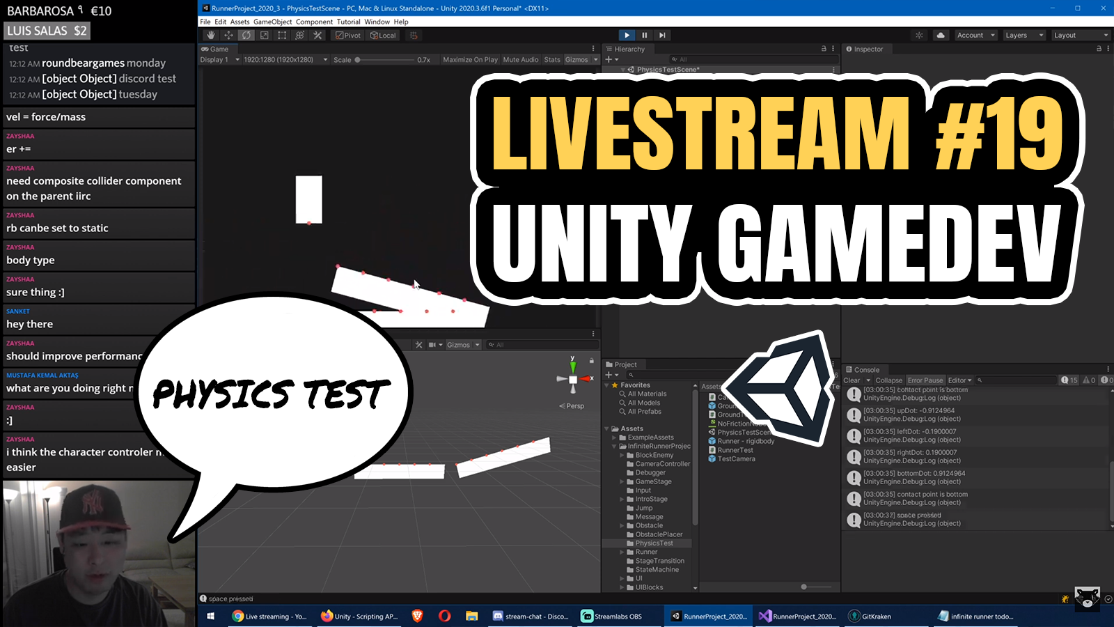Open Streamlabs OBS from taskbar

point(611,617)
